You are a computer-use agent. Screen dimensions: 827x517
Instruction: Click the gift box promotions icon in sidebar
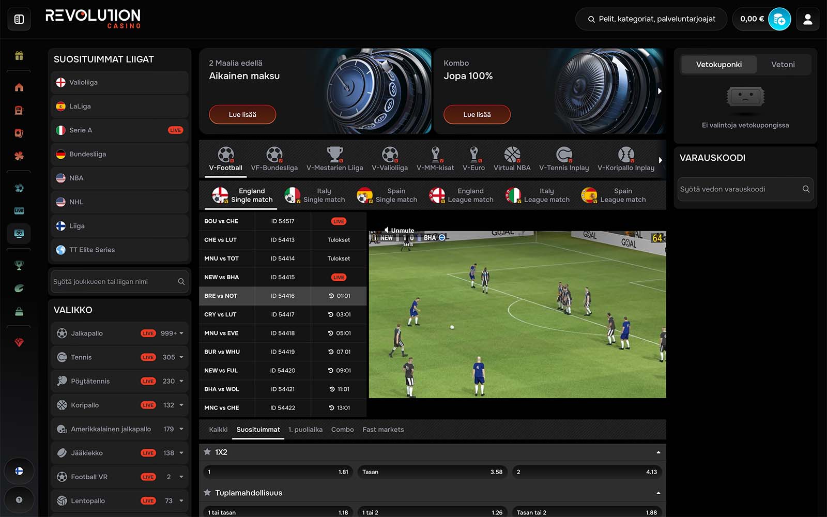click(x=19, y=56)
